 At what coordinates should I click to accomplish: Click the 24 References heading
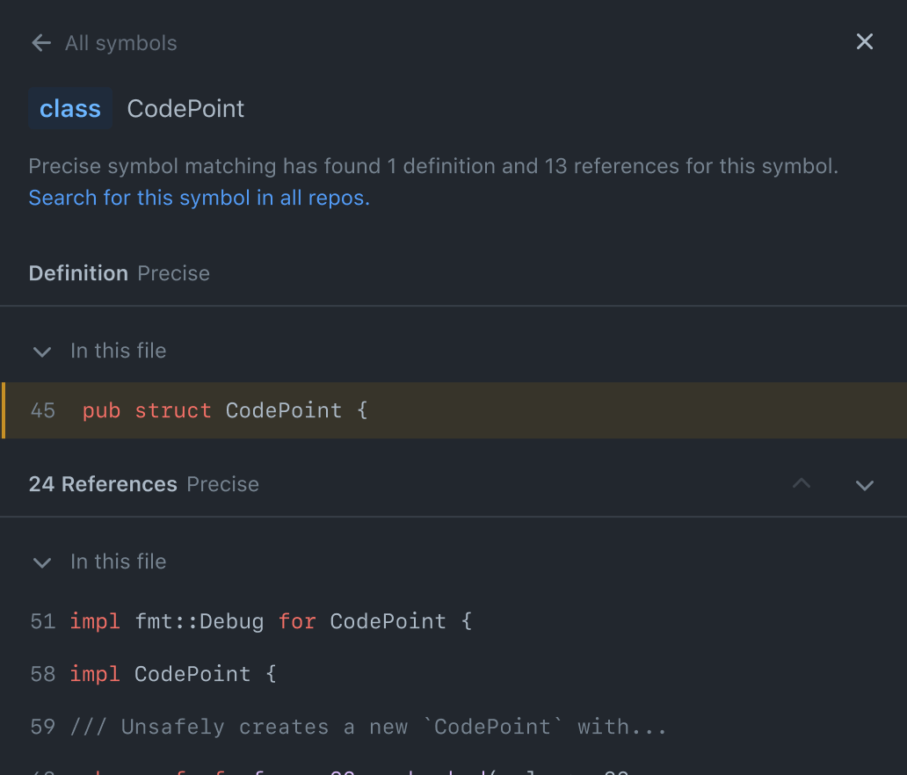[x=103, y=484]
